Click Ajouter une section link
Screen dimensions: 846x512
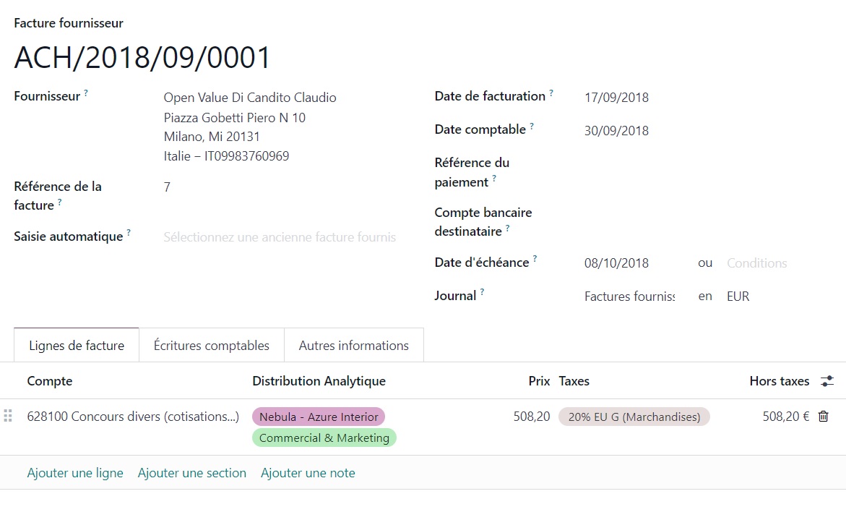(191, 473)
